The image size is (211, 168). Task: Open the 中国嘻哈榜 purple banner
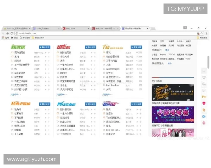(173, 115)
